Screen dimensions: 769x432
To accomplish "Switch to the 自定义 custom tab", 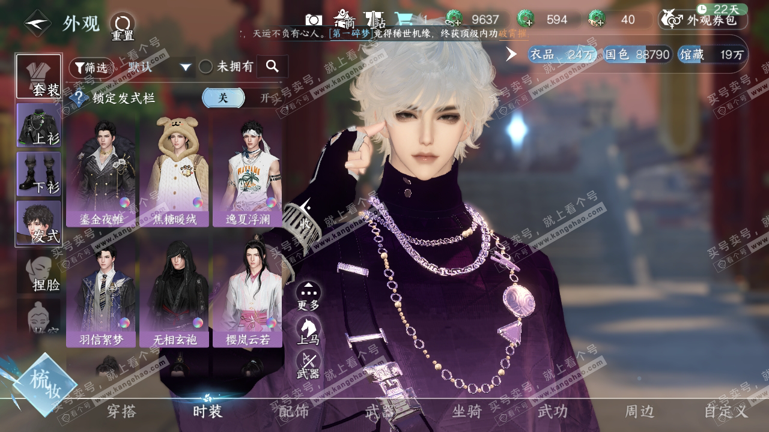I will coord(726,412).
